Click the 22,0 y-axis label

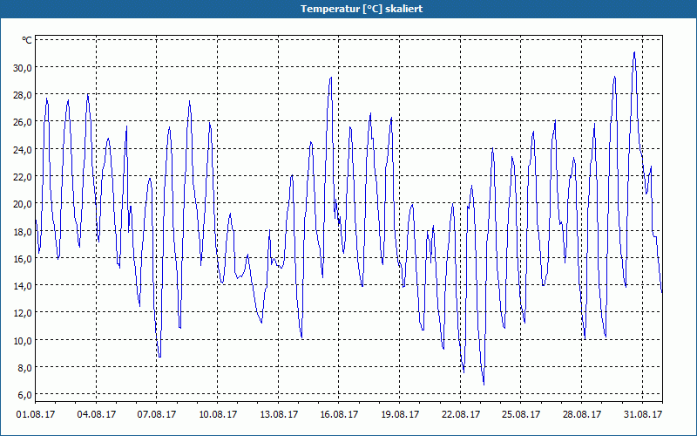[23, 177]
